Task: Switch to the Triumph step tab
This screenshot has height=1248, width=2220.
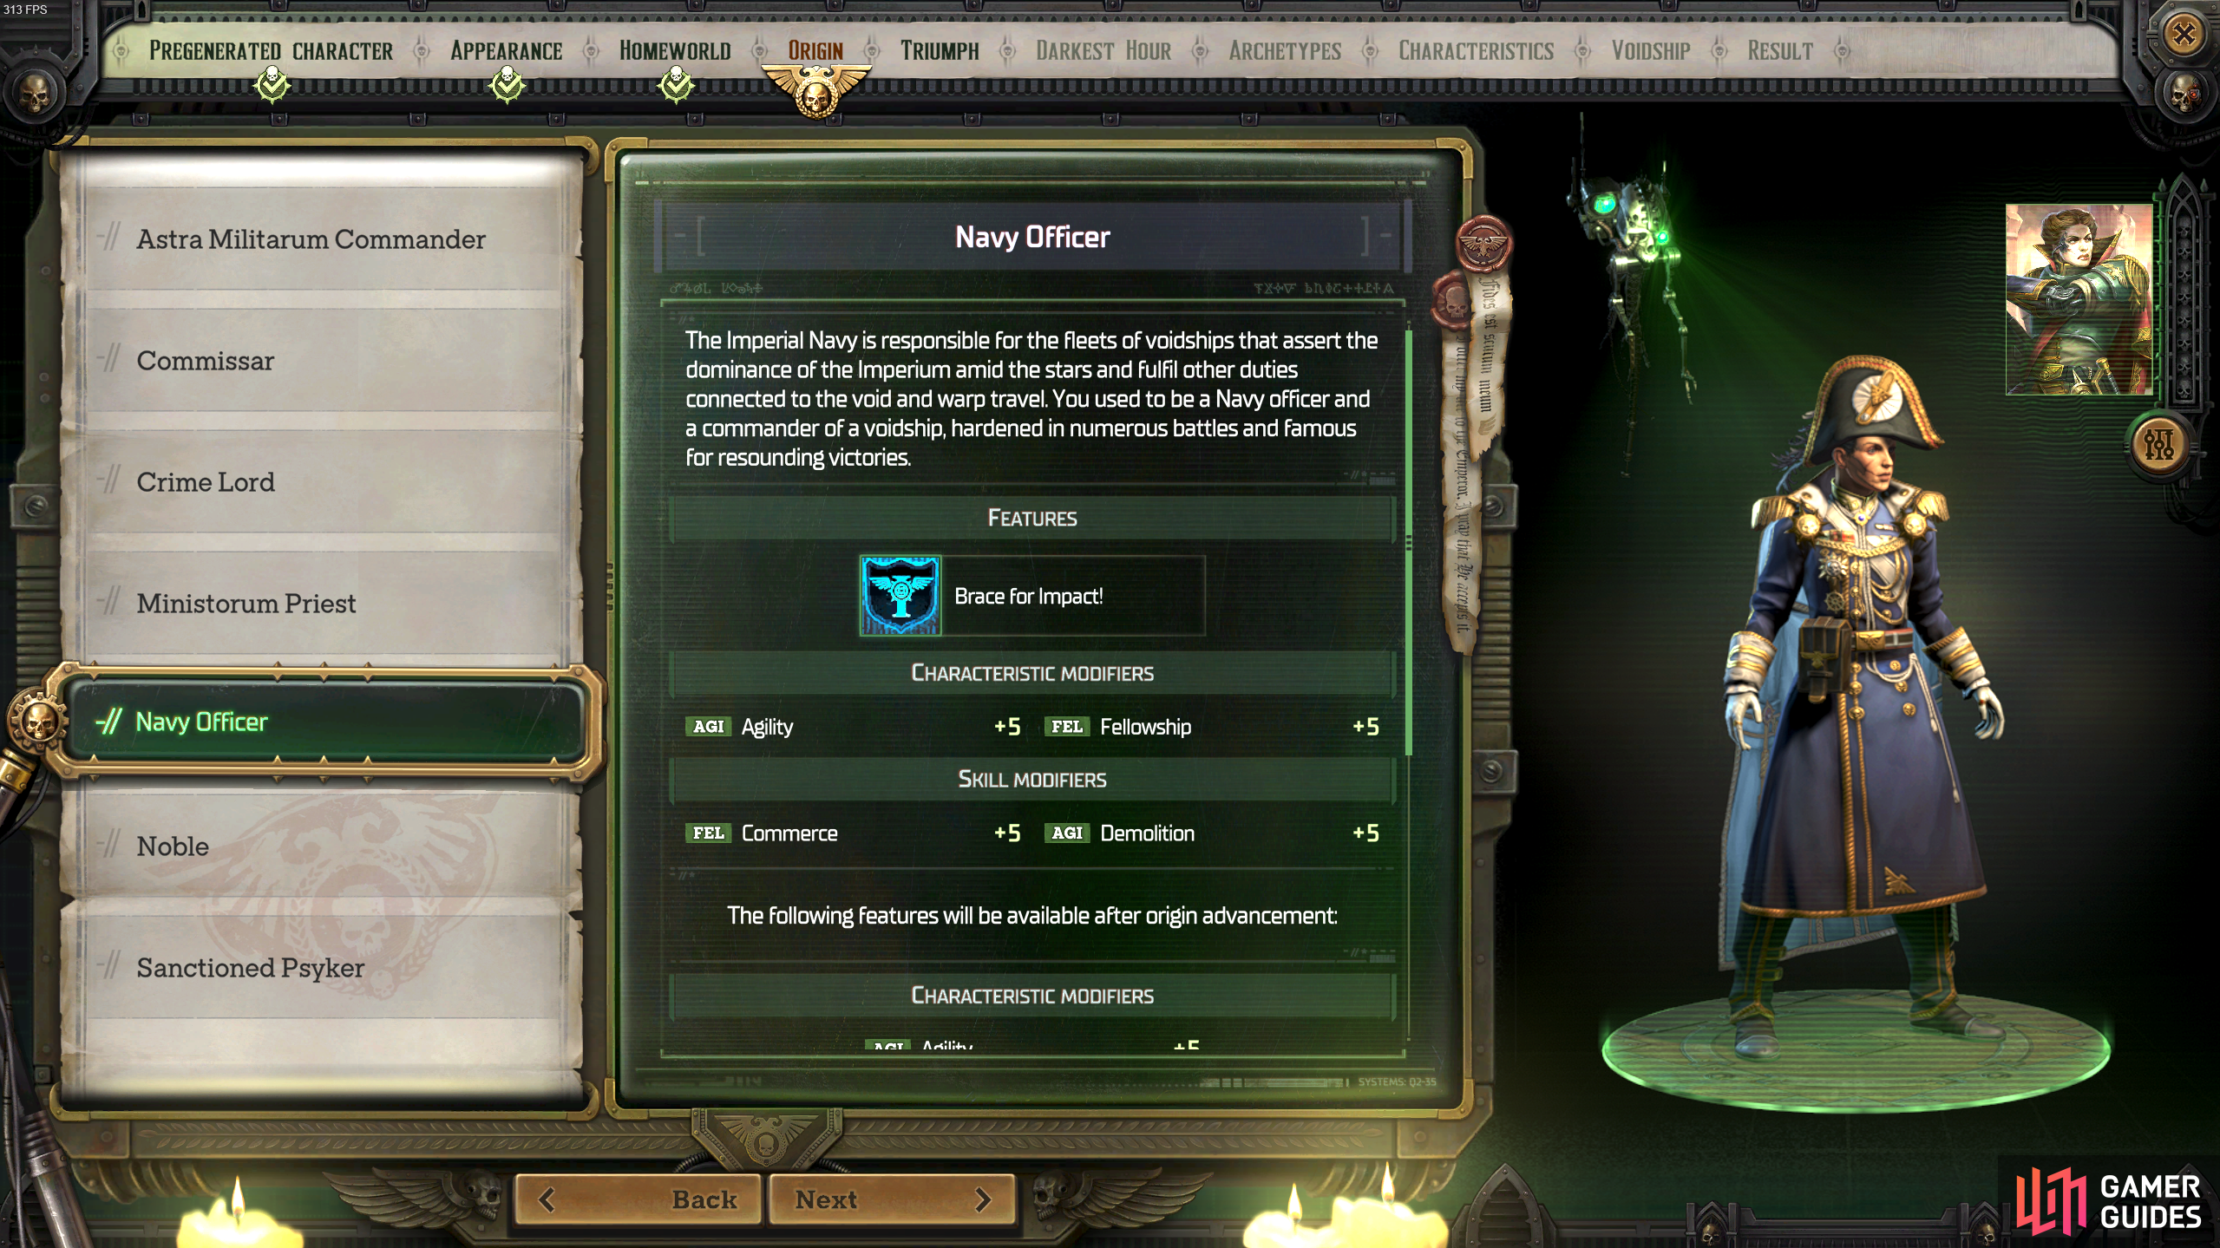Action: 939,51
